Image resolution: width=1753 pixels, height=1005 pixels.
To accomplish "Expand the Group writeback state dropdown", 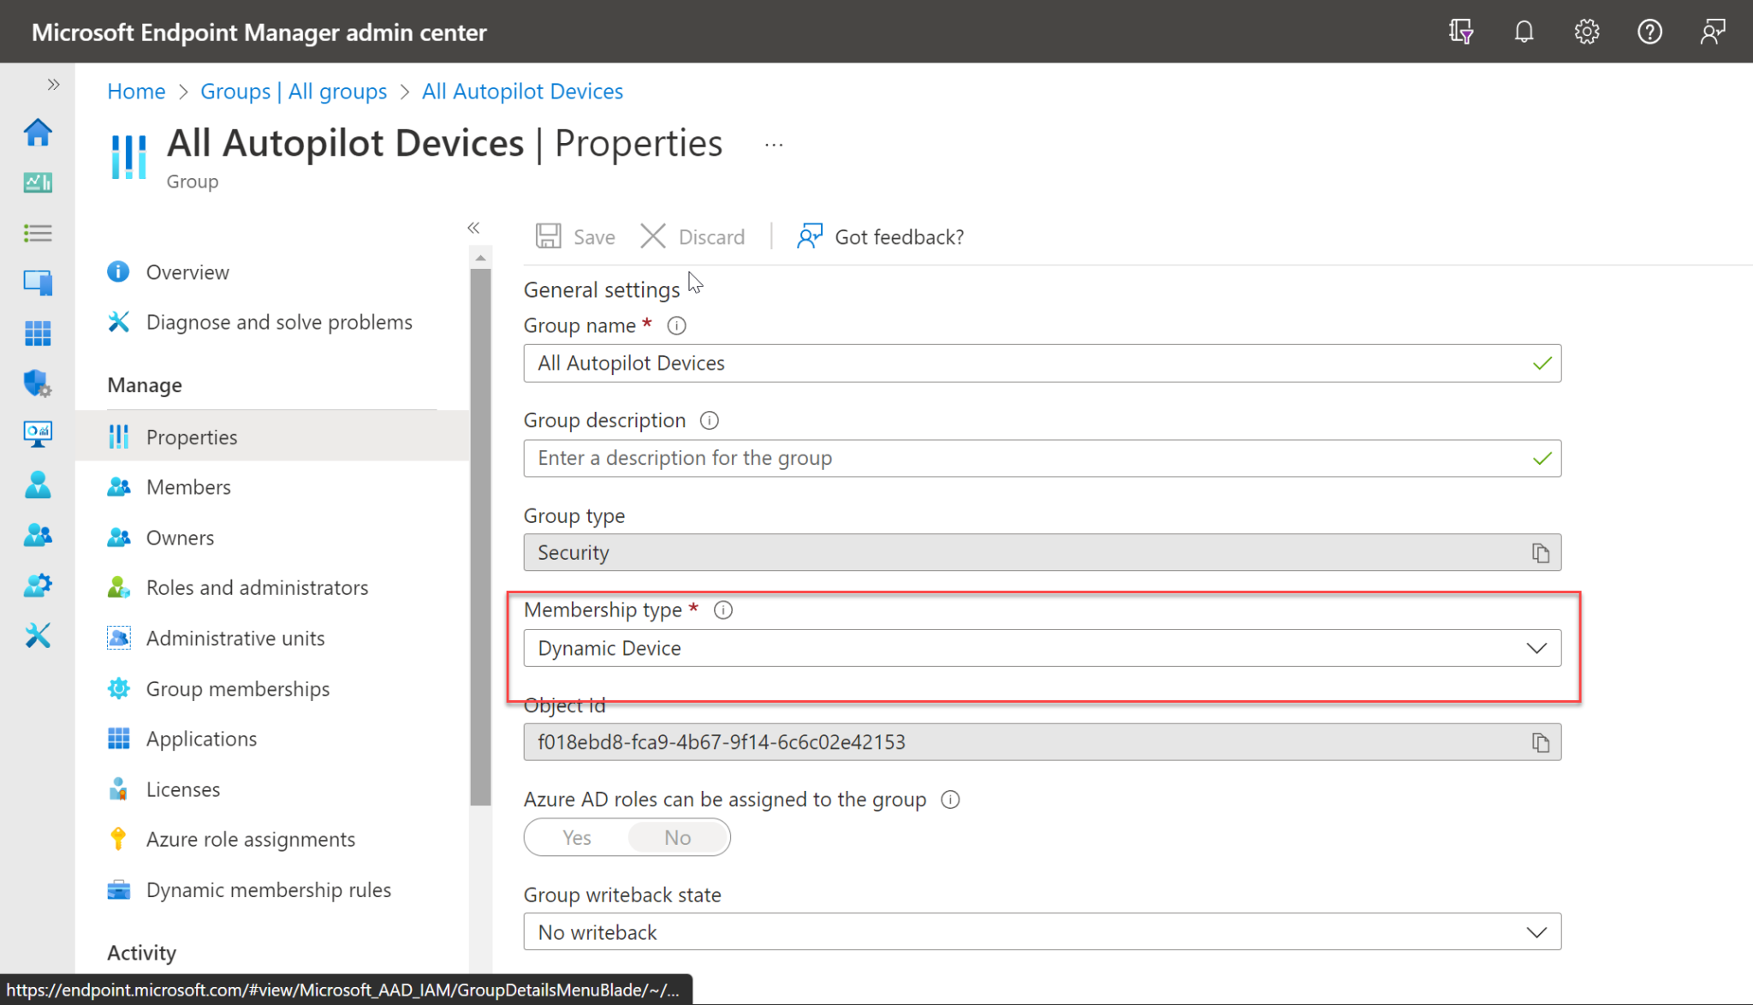I will tap(1536, 931).
